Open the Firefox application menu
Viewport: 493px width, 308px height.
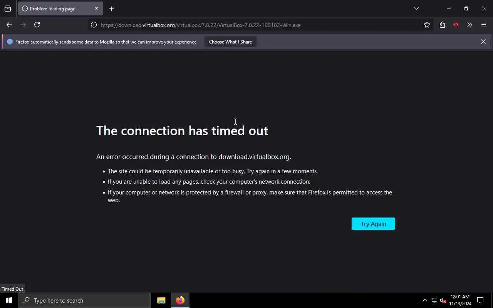(484, 25)
